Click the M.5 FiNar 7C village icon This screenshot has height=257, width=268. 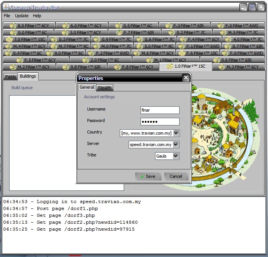[223, 33]
